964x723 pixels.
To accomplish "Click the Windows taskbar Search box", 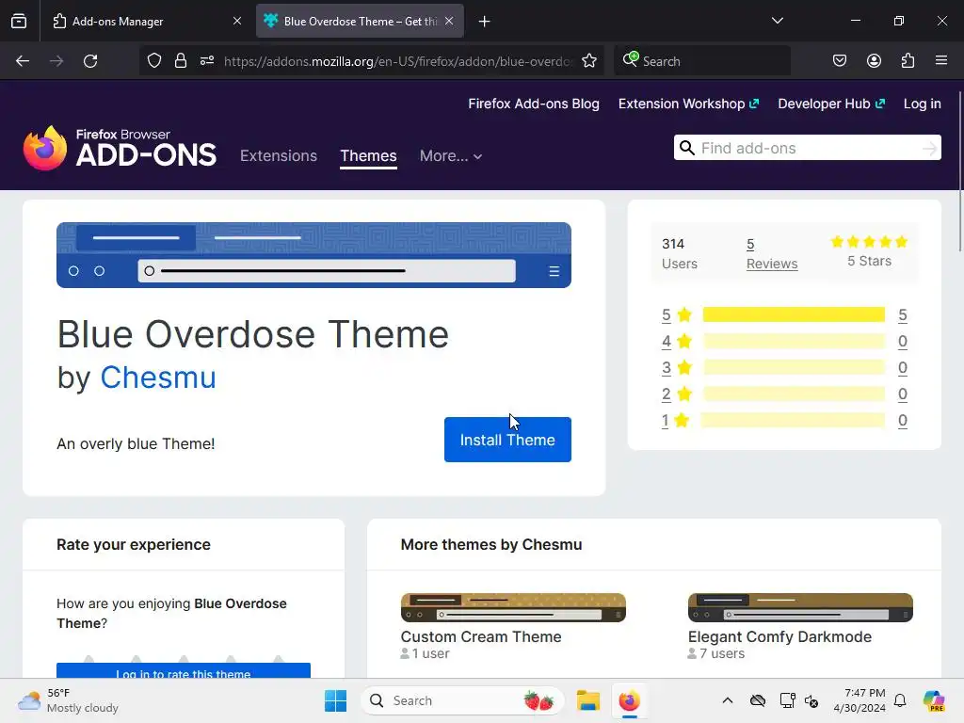I will (x=462, y=700).
